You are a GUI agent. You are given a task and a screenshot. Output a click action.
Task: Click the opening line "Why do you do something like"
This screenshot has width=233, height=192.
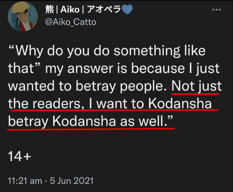(107, 51)
